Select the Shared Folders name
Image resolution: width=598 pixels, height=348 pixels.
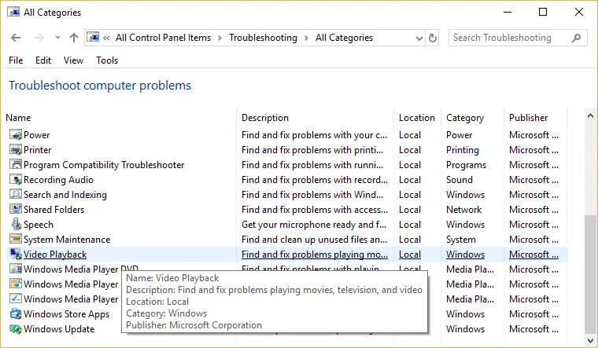[x=54, y=210]
